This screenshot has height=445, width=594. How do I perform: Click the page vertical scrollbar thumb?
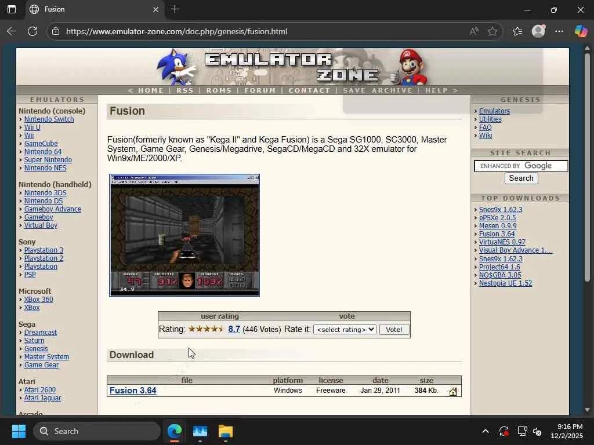pos(587,166)
